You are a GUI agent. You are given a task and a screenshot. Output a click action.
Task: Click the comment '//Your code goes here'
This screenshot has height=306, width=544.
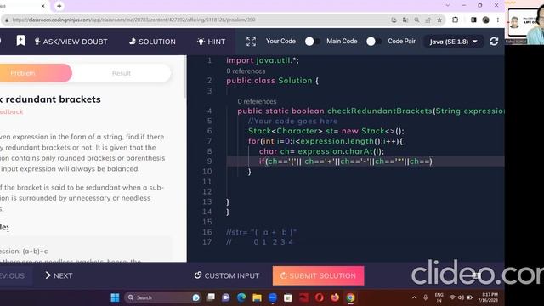(x=292, y=121)
